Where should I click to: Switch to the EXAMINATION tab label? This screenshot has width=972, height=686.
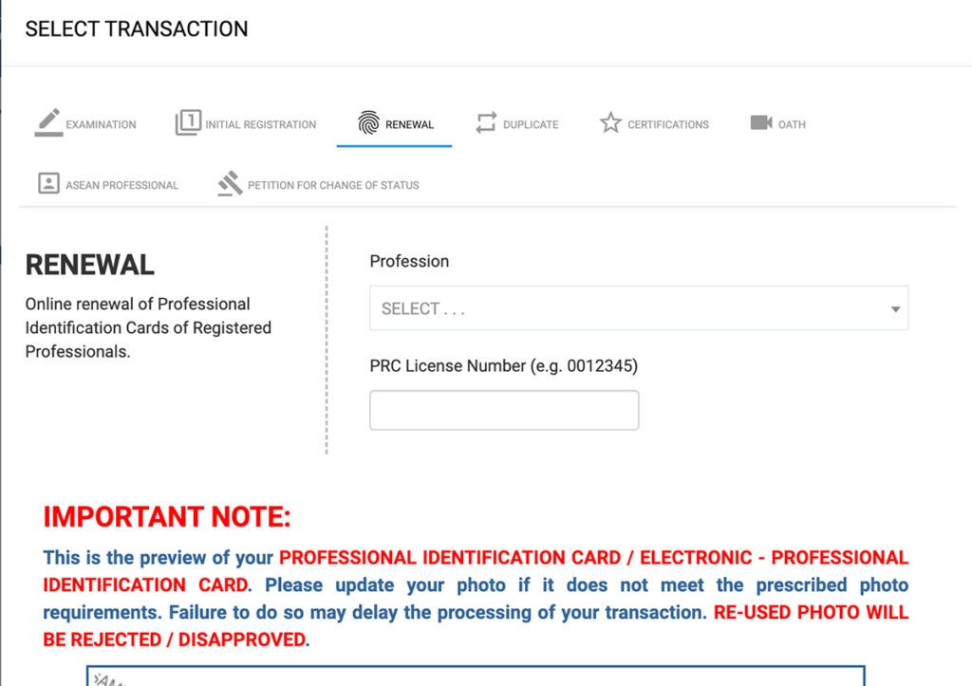tap(101, 124)
